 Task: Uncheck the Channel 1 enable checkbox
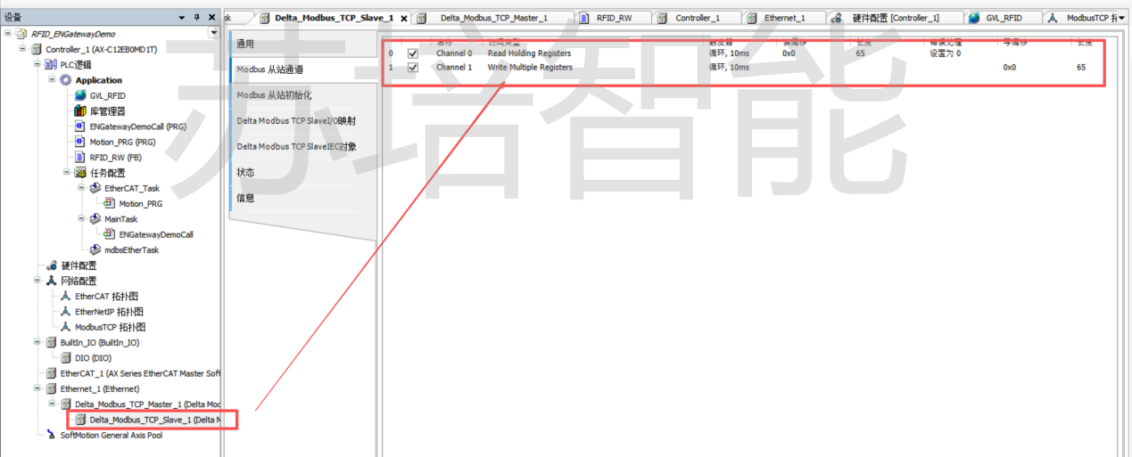click(412, 67)
